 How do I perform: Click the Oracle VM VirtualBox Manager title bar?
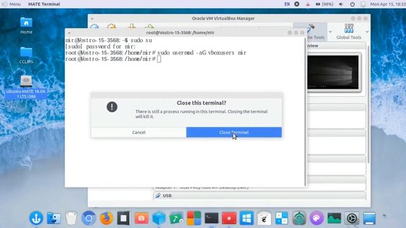point(223,18)
